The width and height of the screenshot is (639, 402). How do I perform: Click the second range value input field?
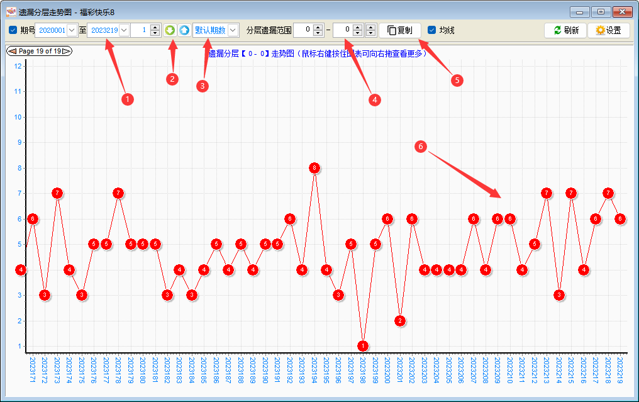pyautogui.click(x=342, y=30)
